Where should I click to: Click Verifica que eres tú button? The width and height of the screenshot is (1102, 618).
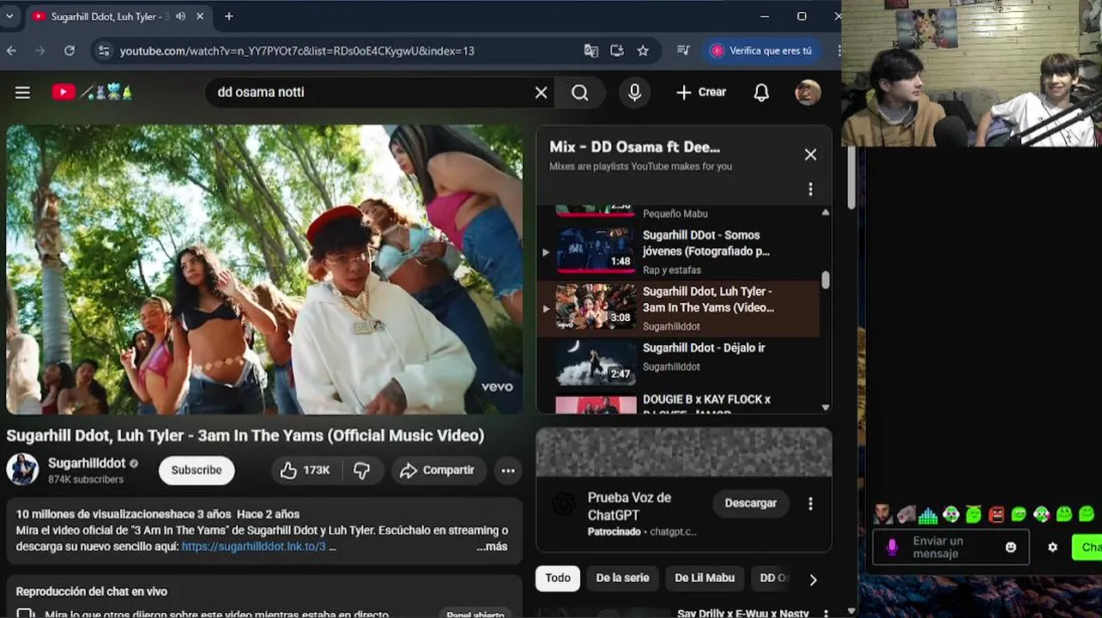761,51
